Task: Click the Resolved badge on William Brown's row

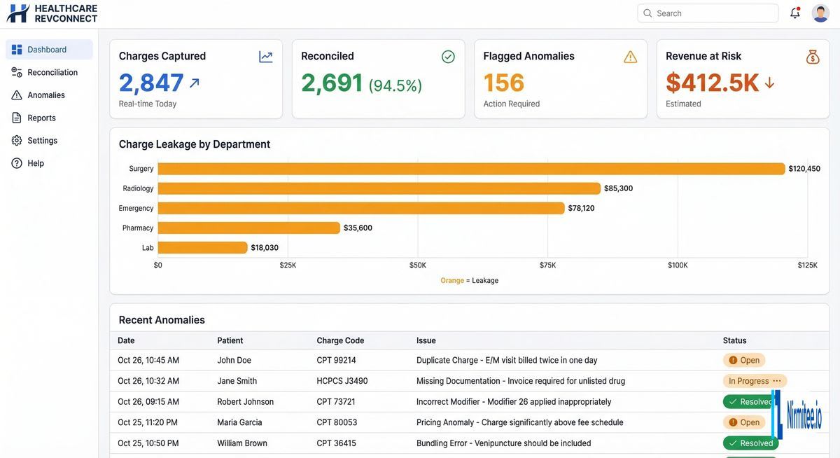Action: coord(750,443)
